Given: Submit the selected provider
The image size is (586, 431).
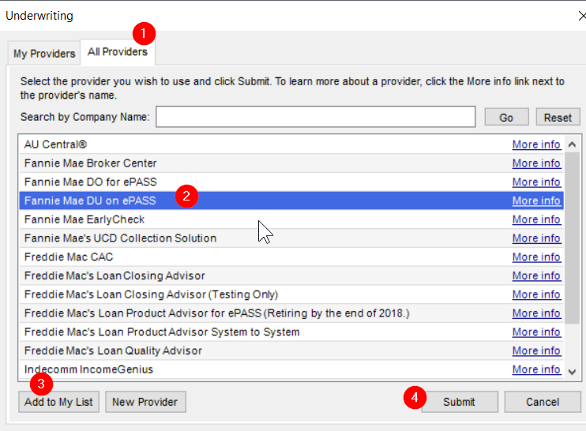Looking at the screenshot, I should coord(460,402).
